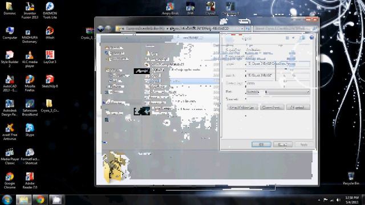Focus the Shortcut key field
Viewport: 365px width, 205px height.
[278, 83]
